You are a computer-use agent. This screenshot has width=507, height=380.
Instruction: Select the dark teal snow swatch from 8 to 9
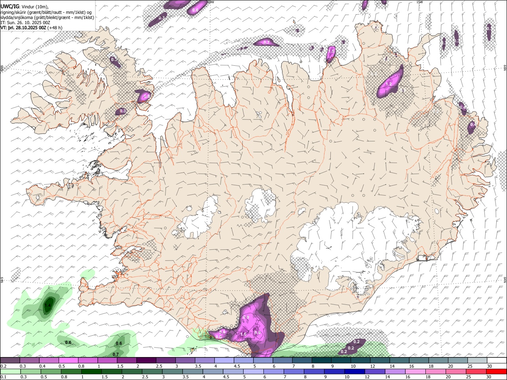[321, 360]
